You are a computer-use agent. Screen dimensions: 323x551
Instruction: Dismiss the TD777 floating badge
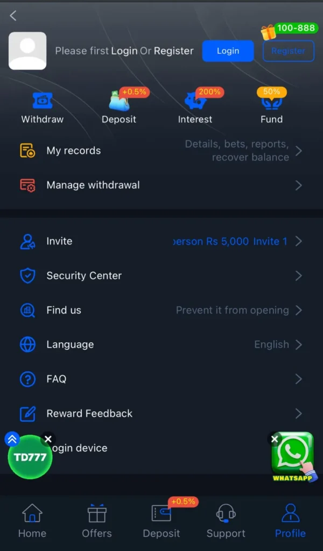pos(48,439)
